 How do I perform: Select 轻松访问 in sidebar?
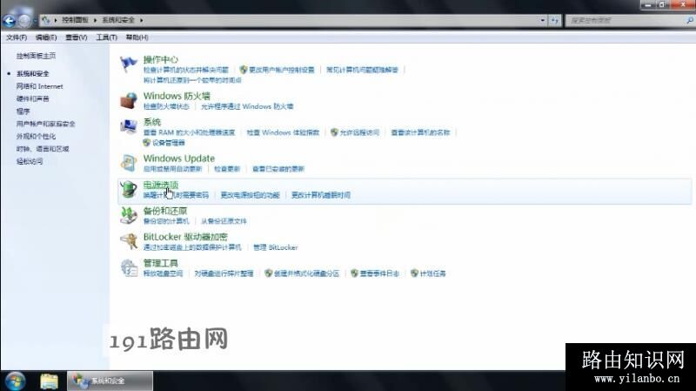click(30, 161)
